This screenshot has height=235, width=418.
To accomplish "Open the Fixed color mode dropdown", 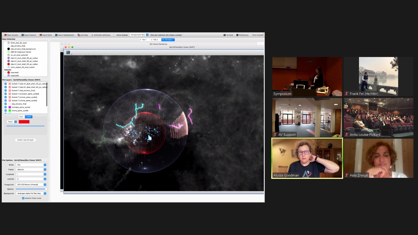I will coord(12,122).
